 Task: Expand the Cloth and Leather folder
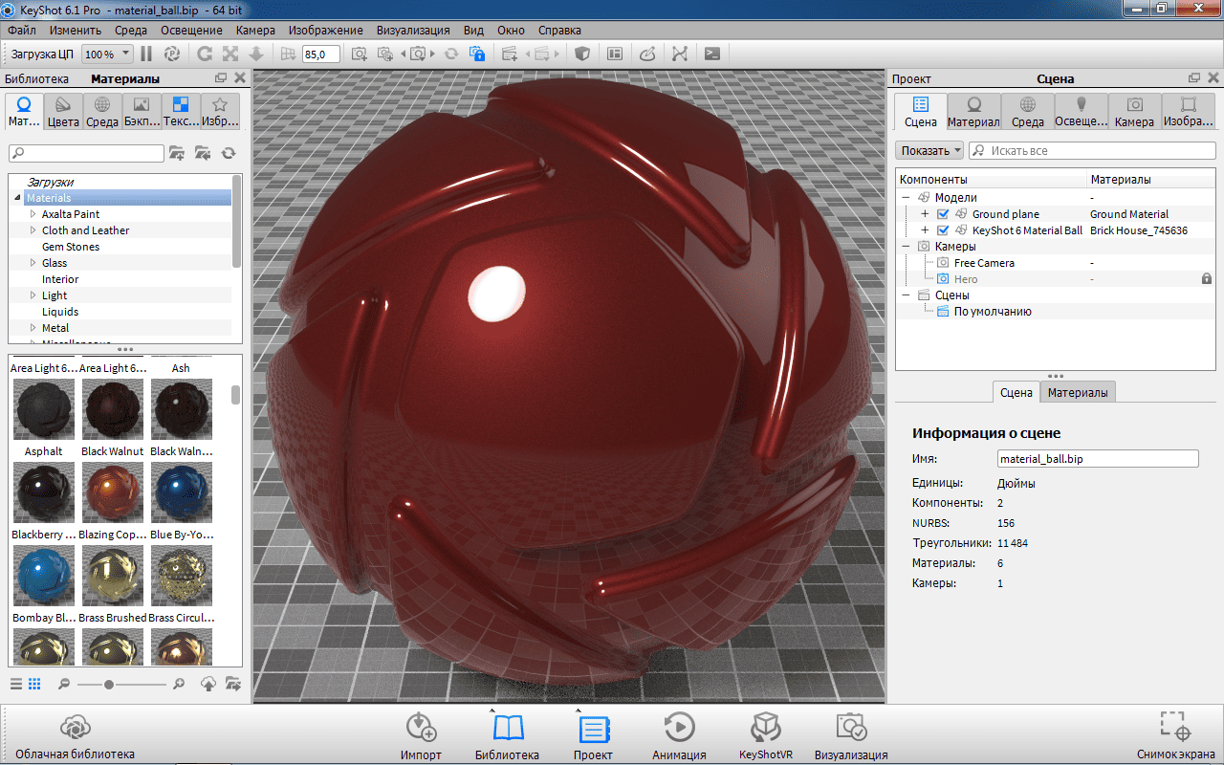33,230
